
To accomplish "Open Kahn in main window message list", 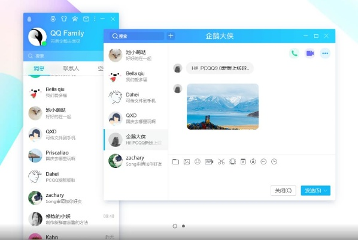I will pyautogui.click(x=71, y=236).
